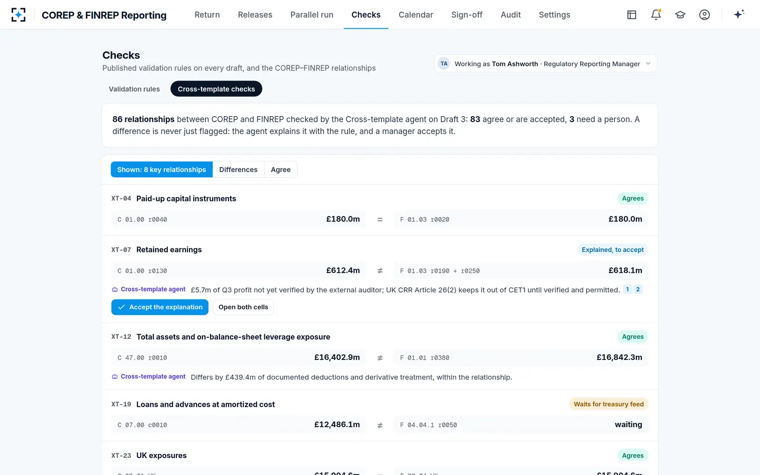Screen dimensions: 760x475
Task: Click cell C 01.00 r0040
Action: tap(238, 219)
